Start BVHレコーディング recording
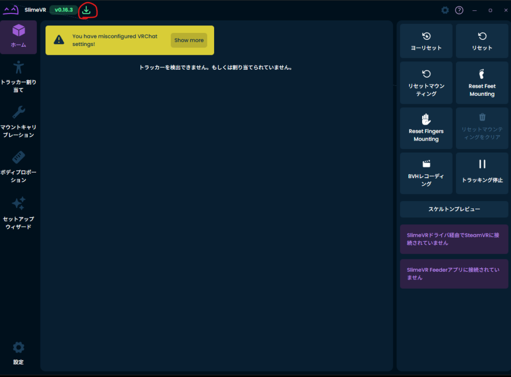511x377 pixels. tap(426, 173)
